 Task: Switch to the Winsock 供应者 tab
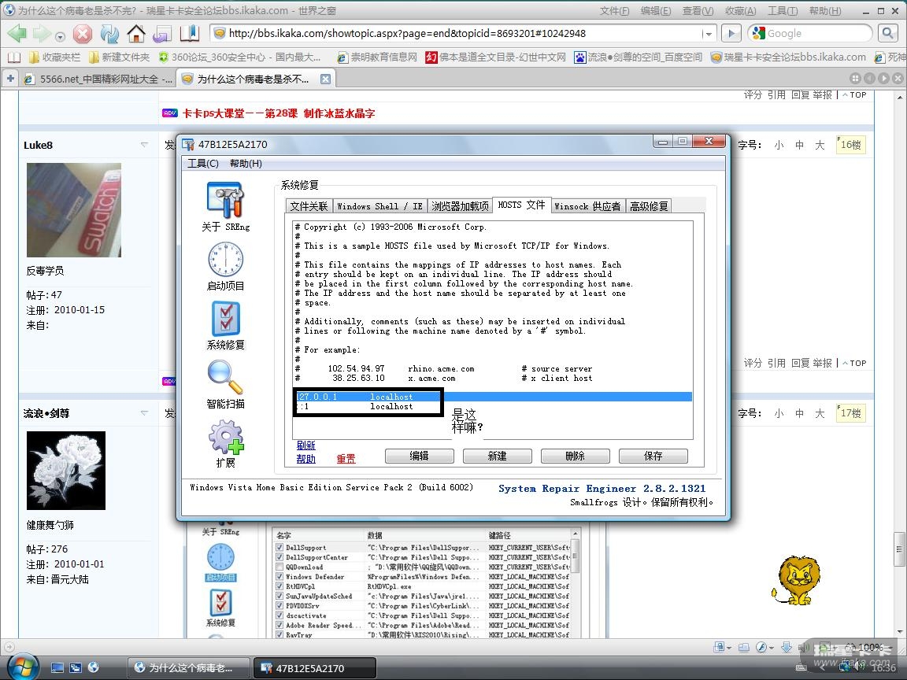(x=587, y=206)
